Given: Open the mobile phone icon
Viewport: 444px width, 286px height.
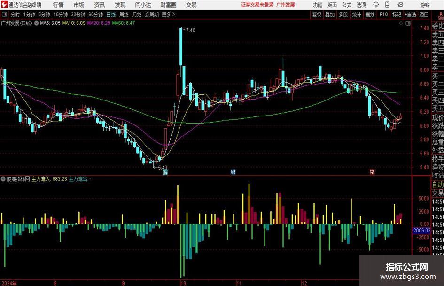Looking at the screenshot, I should tap(387, 5).
